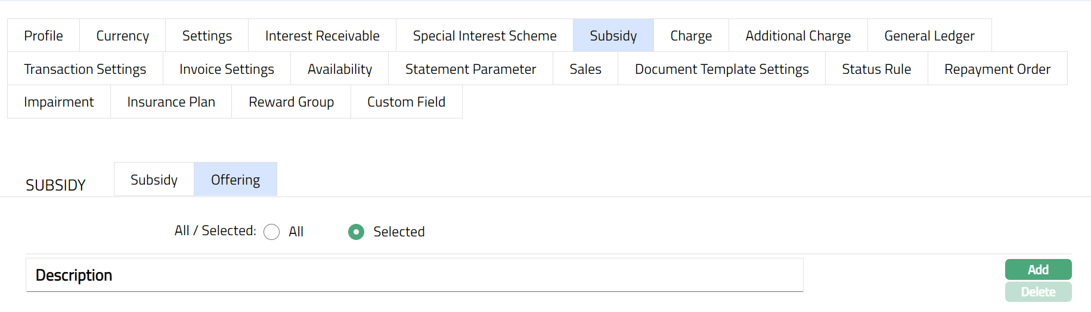Open the inner Subsidy sub-tab
Image resolution: width=1091 pixels, height=312 pixels.
(x=154, y=180)
